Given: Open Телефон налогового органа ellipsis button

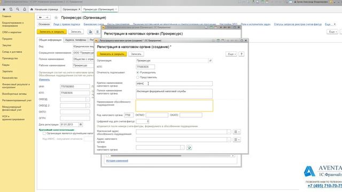Looking at the screenshot, I should point(182,148).
